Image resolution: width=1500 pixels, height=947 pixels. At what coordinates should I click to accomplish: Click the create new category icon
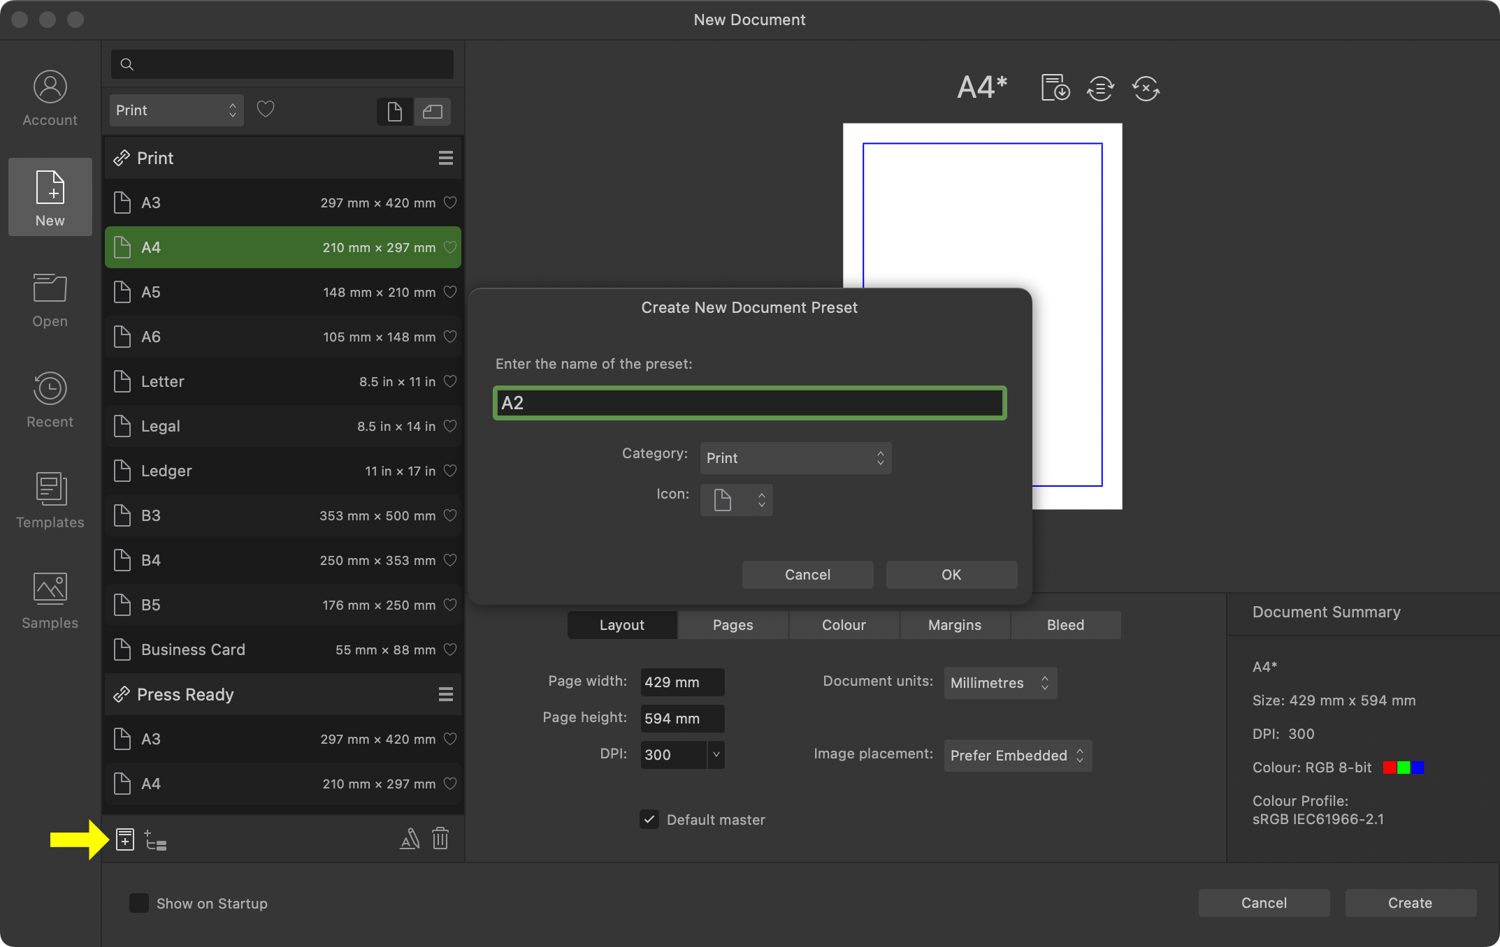(155, 839)
